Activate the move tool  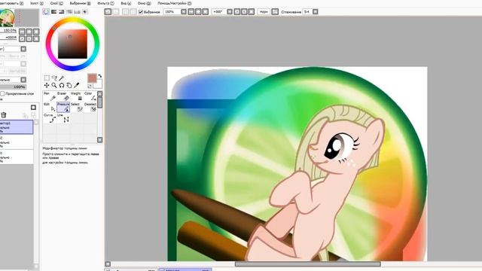pyautogui.click(x=47, y=85)
